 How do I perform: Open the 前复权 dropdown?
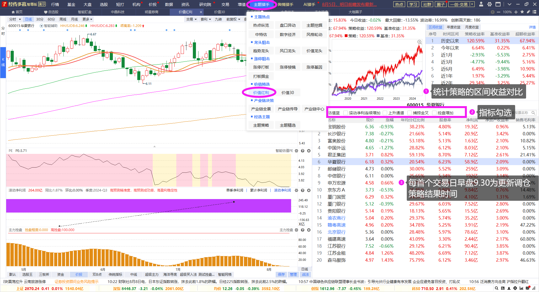click(233, 19)
